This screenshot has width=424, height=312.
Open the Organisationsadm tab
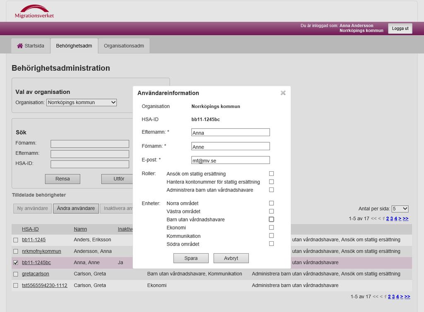(x=124, y=46)
